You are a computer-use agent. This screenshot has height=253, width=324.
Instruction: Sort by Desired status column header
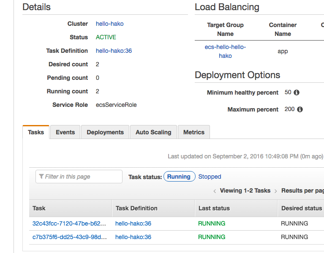point(301,208)
